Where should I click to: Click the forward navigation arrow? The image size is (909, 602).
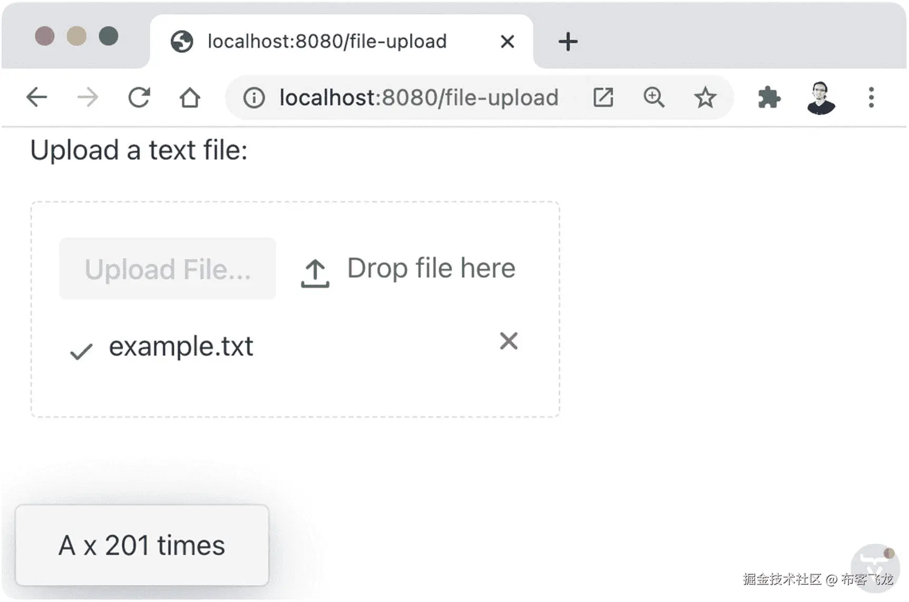coord(87,97)
